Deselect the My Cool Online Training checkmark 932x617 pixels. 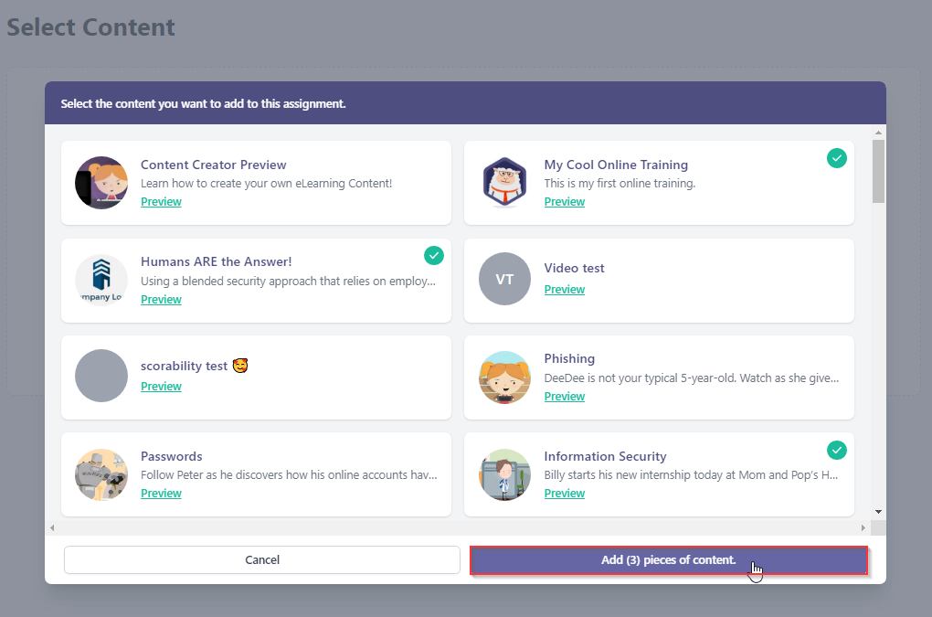837,158
